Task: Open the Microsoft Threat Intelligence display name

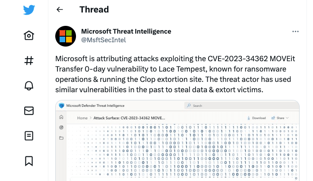Action: tap(126, 31)
